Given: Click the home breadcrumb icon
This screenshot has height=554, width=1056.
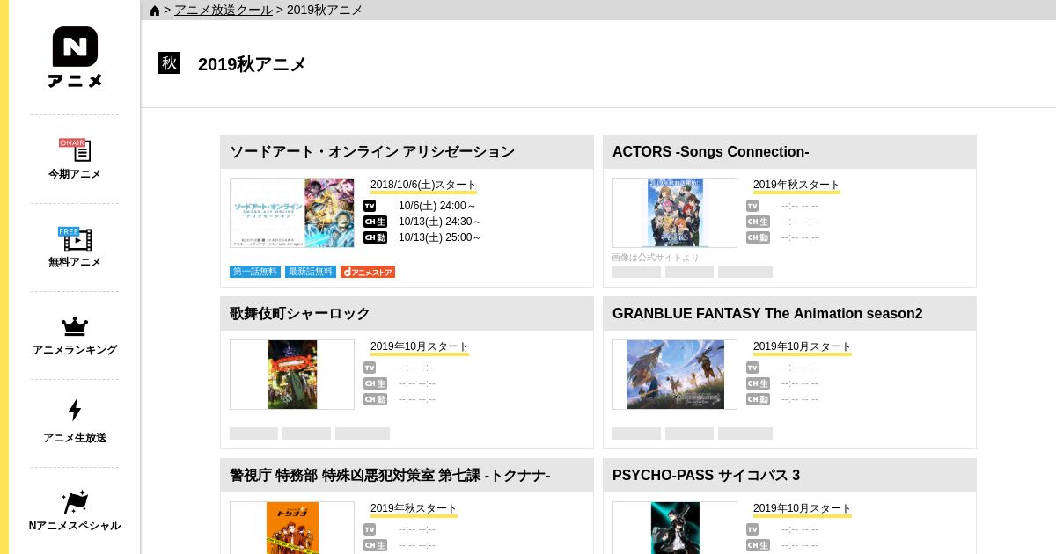Looking at the screenshot, I should 155,11.
